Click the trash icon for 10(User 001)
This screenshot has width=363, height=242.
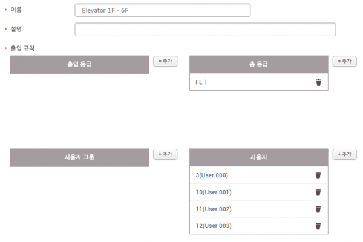click(x=318, y=192)
